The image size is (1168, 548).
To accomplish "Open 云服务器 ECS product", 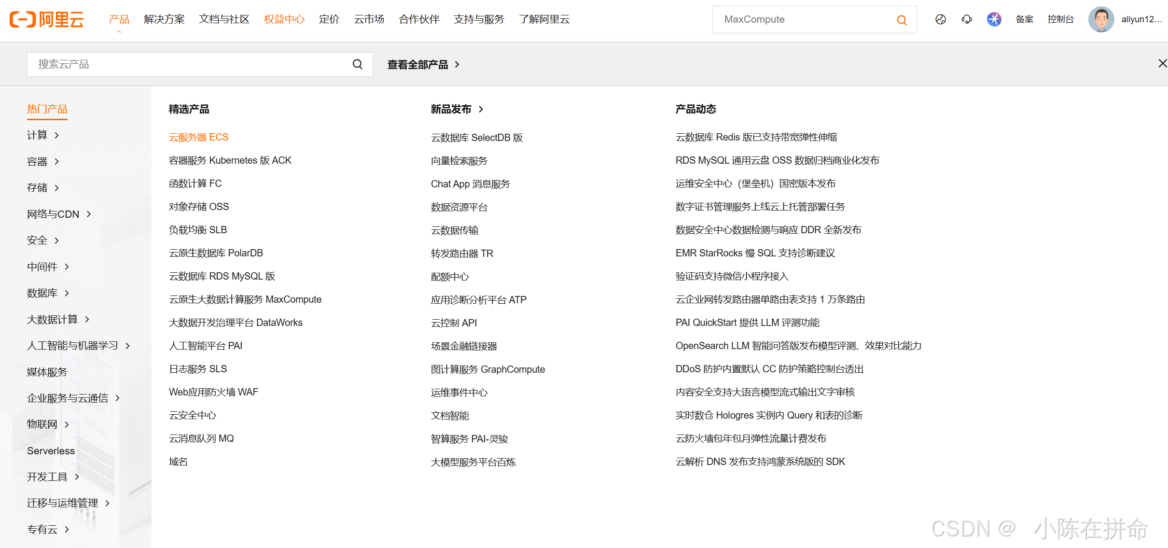I will tap(198, 137).
